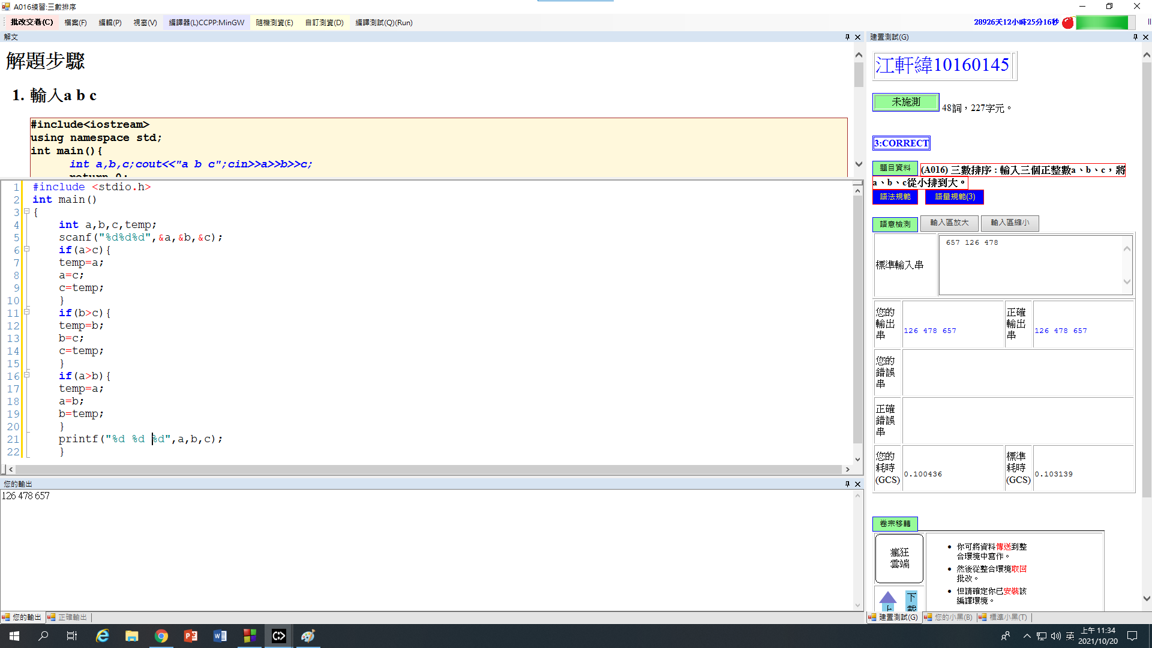Click the pin icon on 您的輸出 panel header
Viewport: 1152px width, 648px height.
pyautogui.click(x=847, y=484)
